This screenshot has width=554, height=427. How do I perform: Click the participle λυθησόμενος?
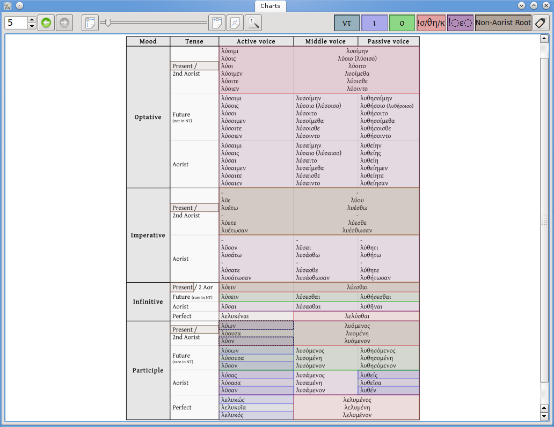pos(378,351)
